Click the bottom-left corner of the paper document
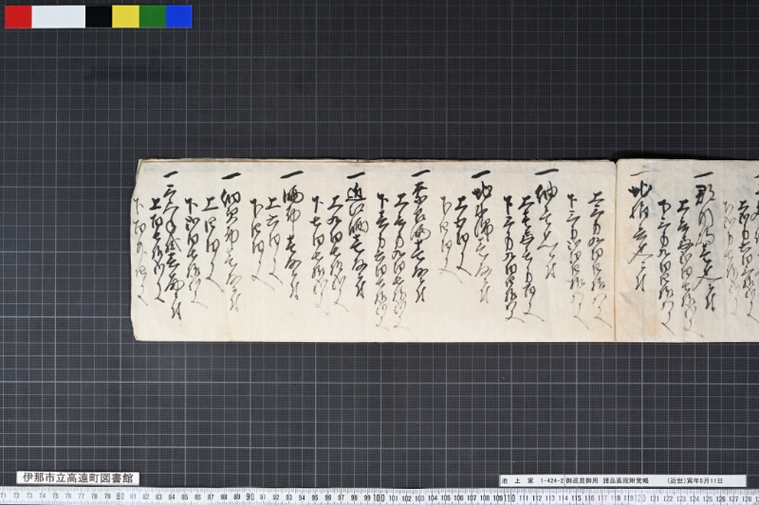Viewport: 759px width, 505px height. click(133, 340)
